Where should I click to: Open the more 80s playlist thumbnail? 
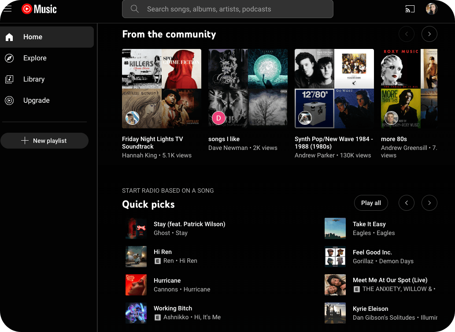[x=409, y=89]
